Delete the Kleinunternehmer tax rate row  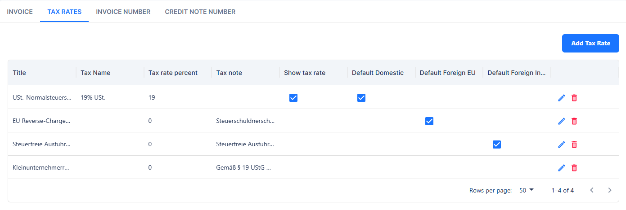tap(574, 168)
